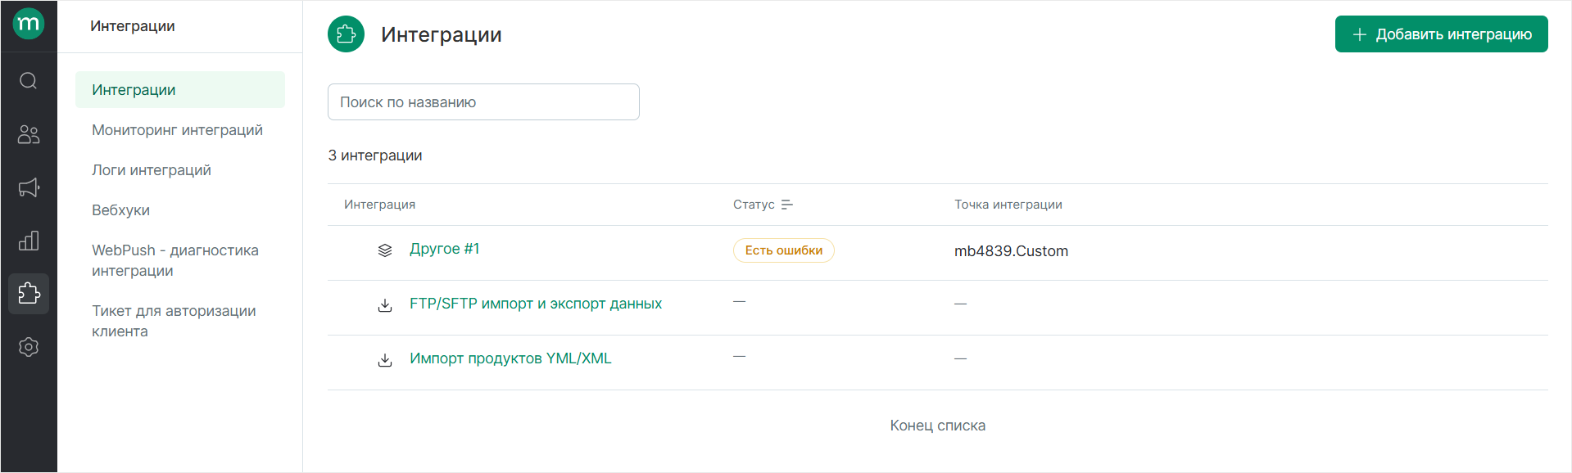Screen dimensions: 1572x473
Task: Open the customers section people icon
Action: (29, 134)
